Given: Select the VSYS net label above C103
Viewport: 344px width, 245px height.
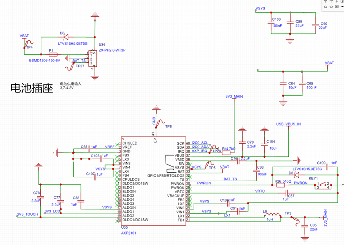Looking at the screenshot, I should 260,8.
